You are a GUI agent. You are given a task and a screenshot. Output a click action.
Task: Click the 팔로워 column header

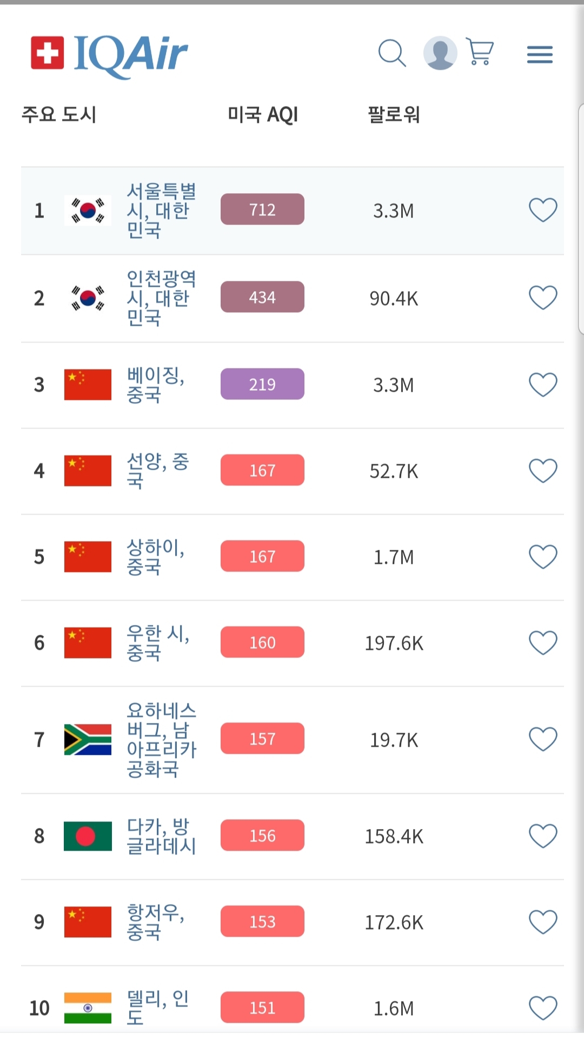[394, 115]
